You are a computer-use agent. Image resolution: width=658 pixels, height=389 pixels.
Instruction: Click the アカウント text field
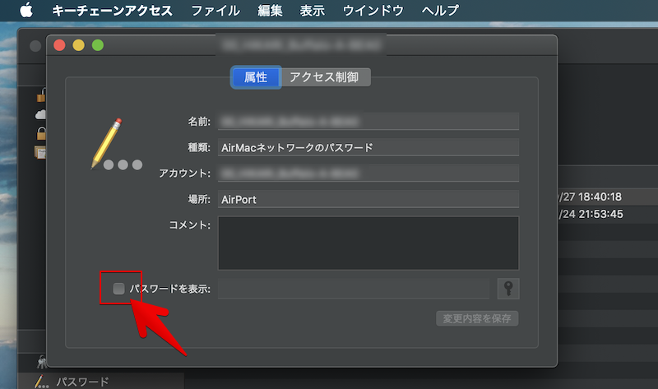pos(368,174)
